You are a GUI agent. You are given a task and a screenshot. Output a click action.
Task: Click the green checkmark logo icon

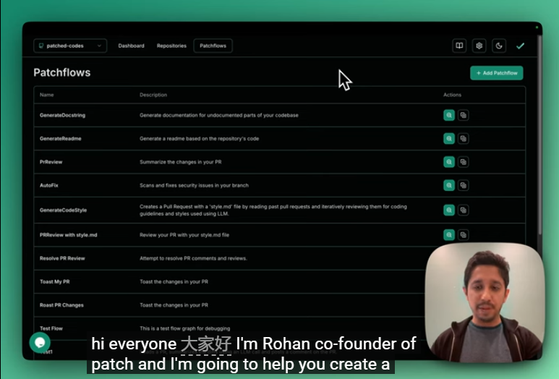coord(520,46)
